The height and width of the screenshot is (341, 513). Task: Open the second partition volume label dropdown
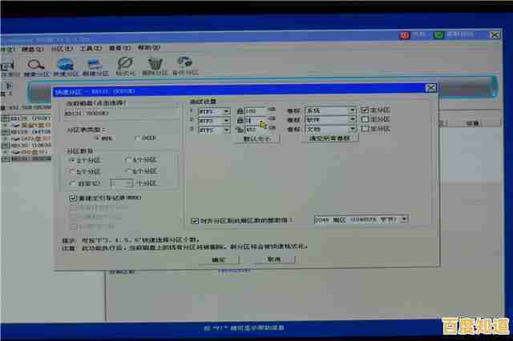pos(352,119)
